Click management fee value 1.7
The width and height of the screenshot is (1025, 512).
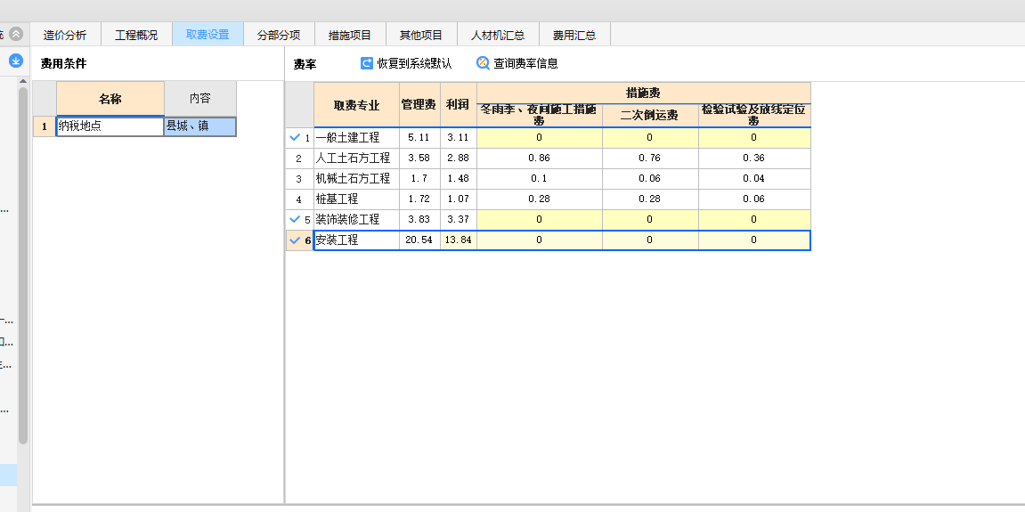pos(419,178)
